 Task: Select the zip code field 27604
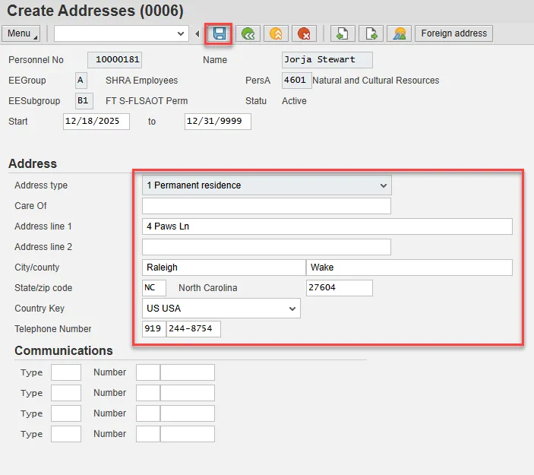(339, 288)
